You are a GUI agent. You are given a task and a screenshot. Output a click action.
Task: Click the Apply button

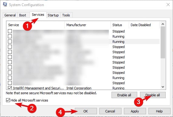(135, 111)
